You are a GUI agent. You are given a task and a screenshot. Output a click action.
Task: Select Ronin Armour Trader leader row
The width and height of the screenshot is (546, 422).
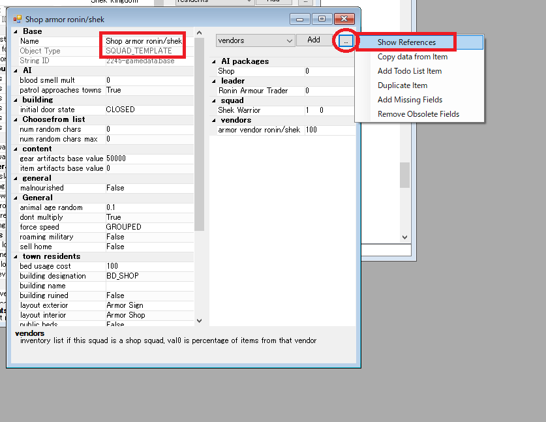point(286,91)
